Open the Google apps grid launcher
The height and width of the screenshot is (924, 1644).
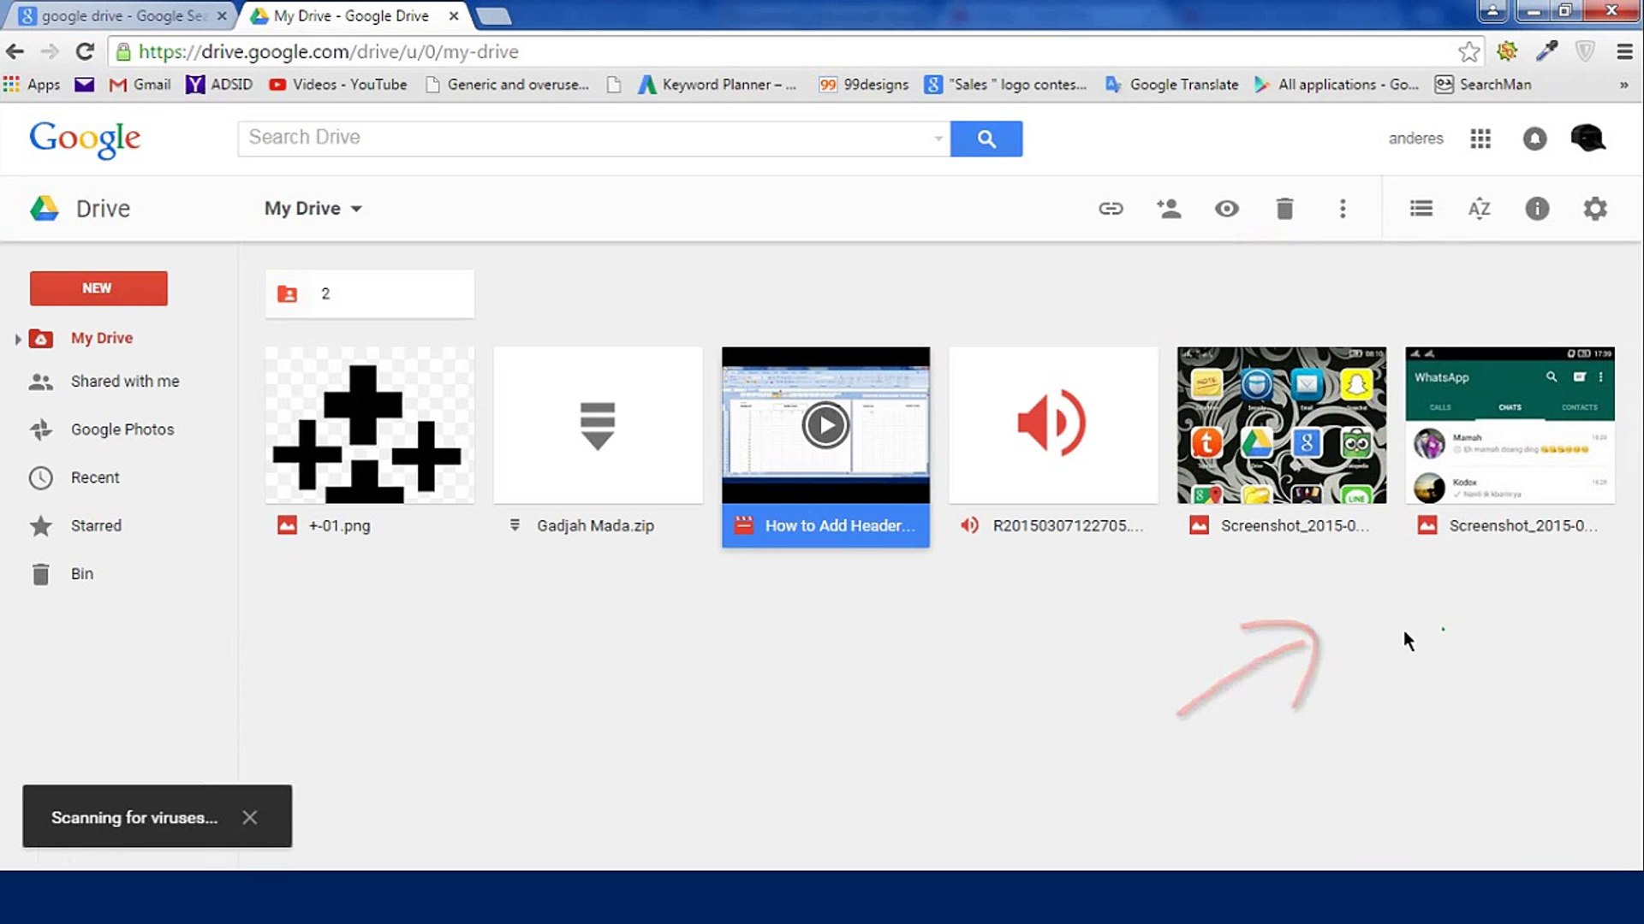coord(1480,139)
